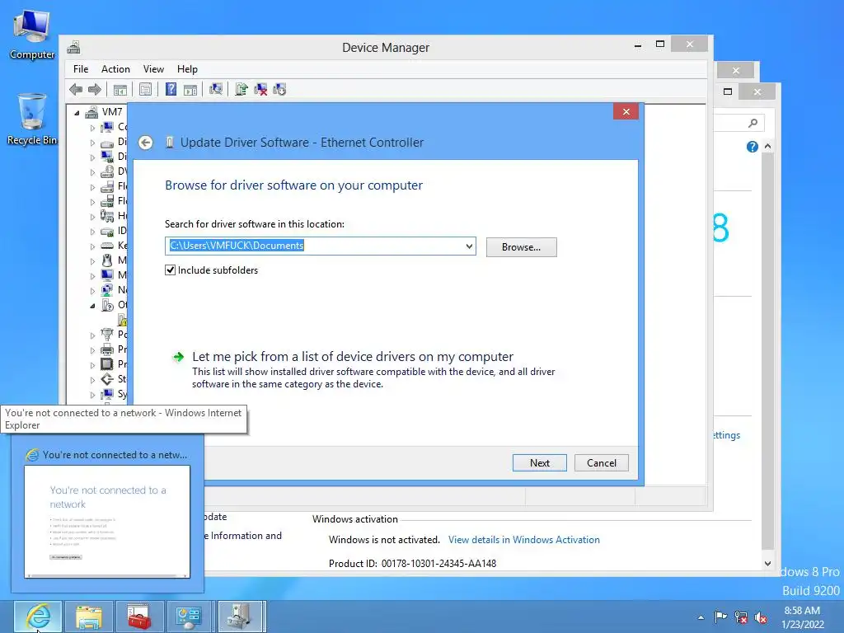Open Internet Explorer from the taskbar
This screenshot has width=844, height=633.
tap(38, 617)
